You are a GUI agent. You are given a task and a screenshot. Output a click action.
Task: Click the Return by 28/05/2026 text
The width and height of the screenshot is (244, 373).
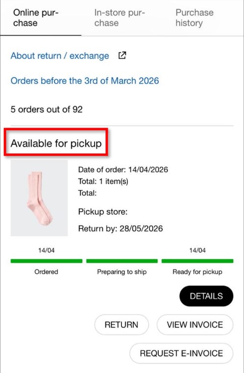tap(121, 228)
